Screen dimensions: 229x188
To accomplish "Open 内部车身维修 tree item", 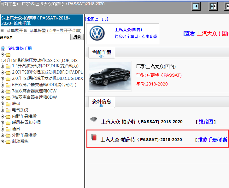I will (24, 116).
